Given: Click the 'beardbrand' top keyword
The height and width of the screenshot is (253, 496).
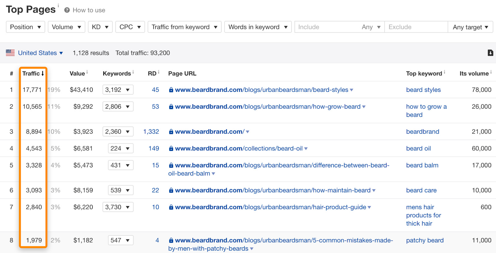Looking at the screenshot, I should [x=423, y=131].
